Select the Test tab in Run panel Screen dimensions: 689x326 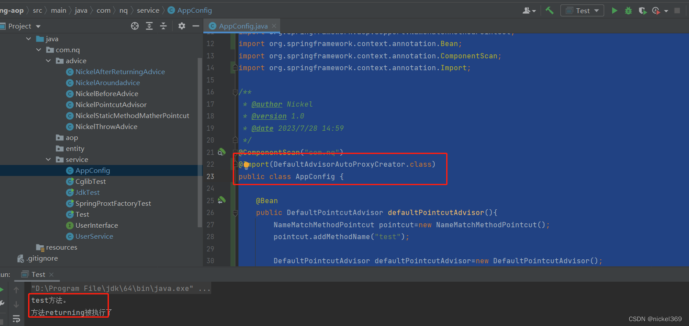pyautogui.click(x=38, y=275)
